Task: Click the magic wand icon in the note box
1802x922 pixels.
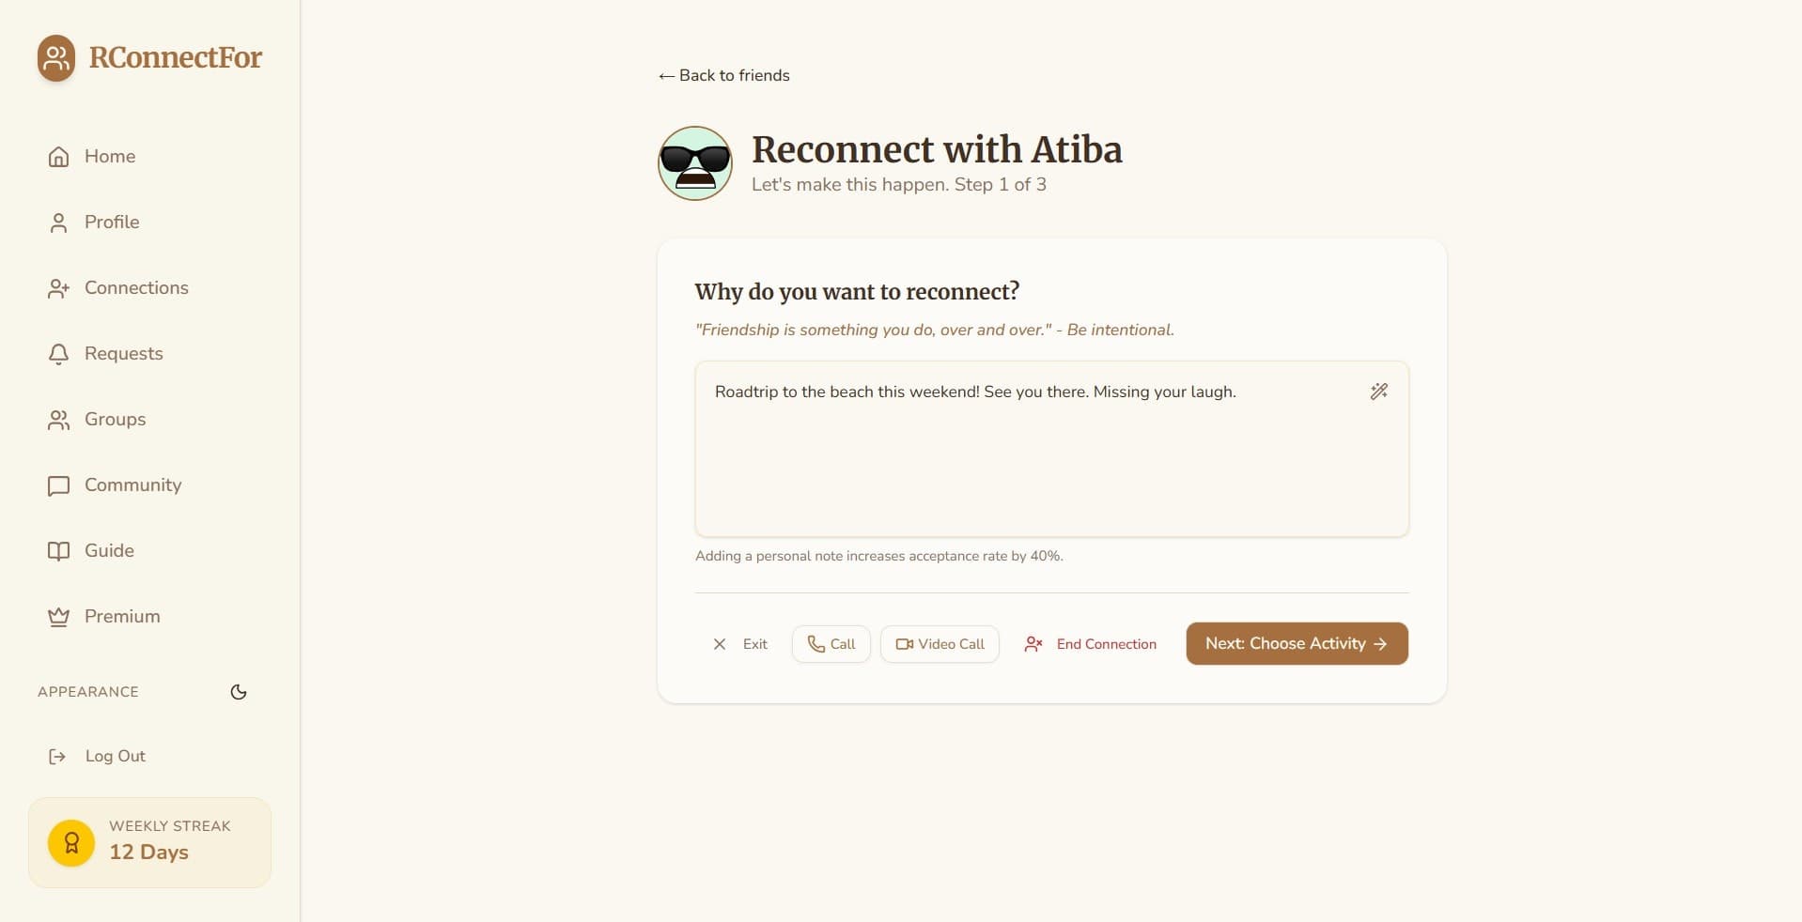Action: [1378, 392]
